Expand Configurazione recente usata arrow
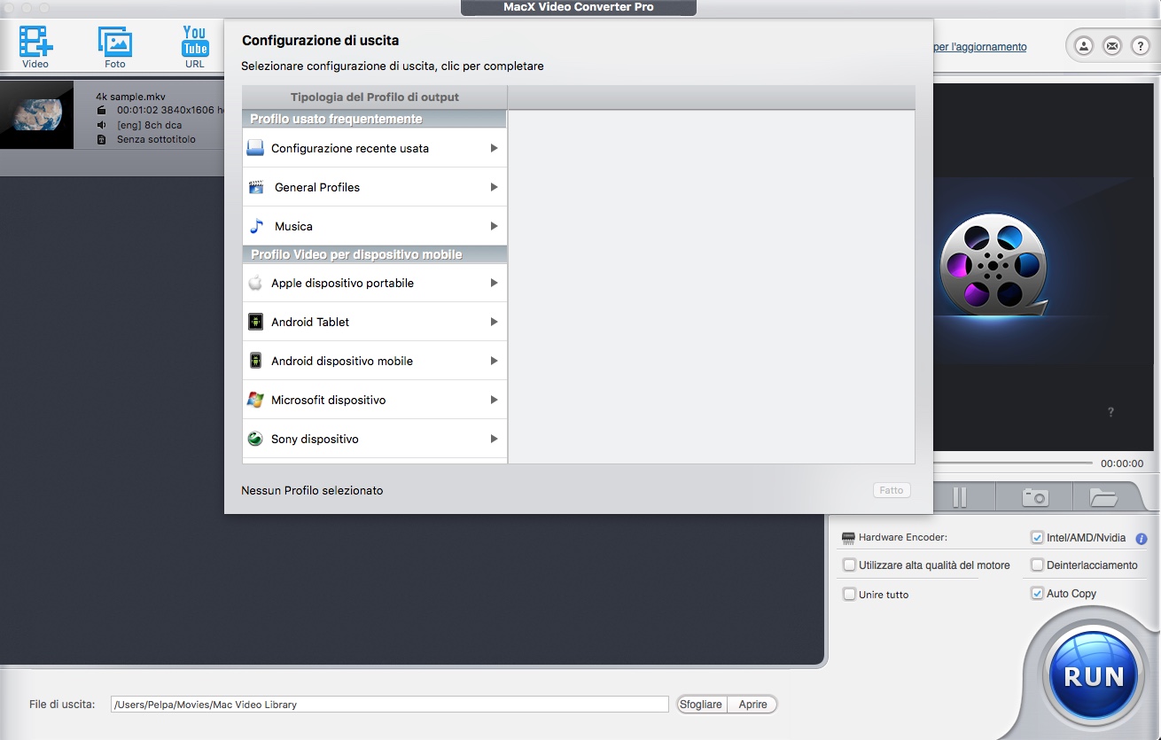The width and height of the screenshot is (1161, 740). [x=494, y=148]
